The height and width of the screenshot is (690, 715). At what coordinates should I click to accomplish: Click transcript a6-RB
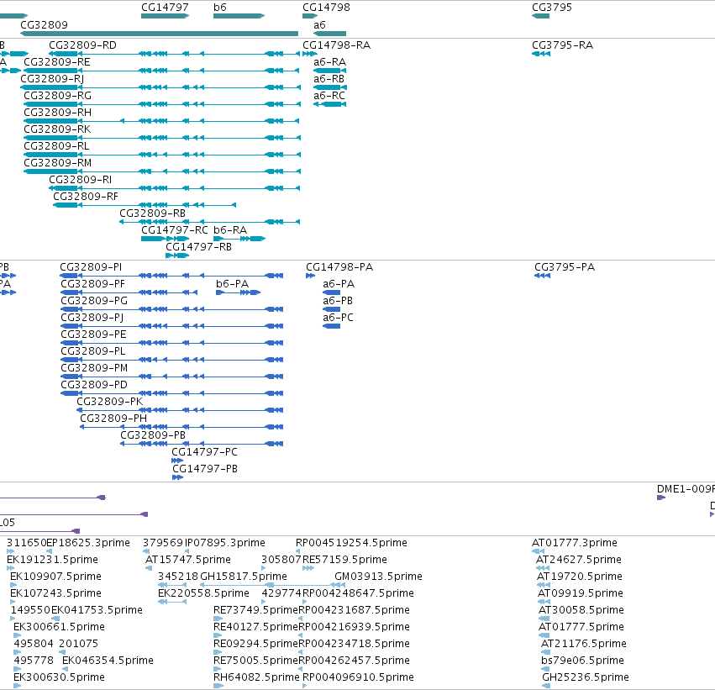329,79
